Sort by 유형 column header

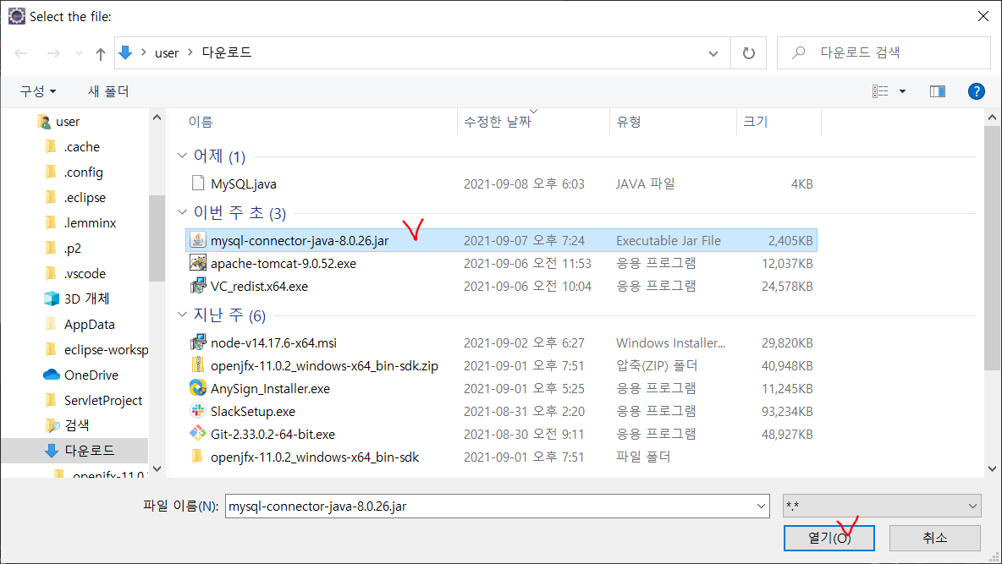(x=628, y=122)
